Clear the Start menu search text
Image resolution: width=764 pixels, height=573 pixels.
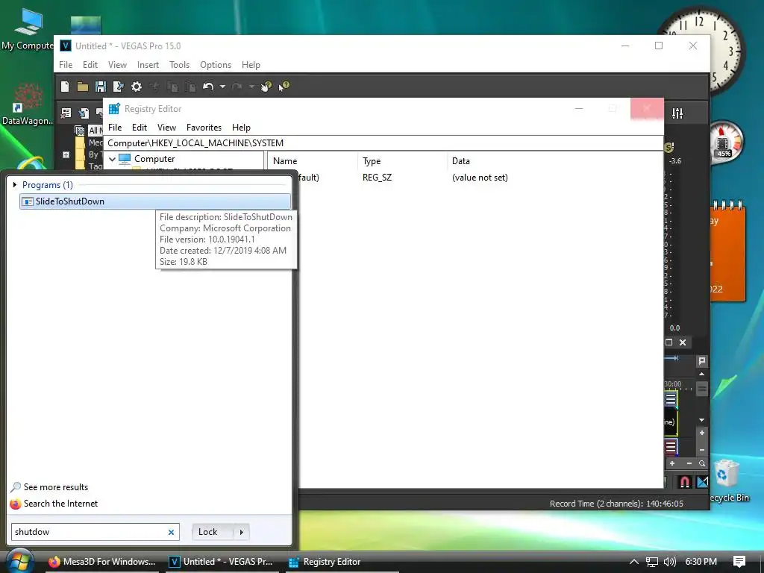point(171,532)
